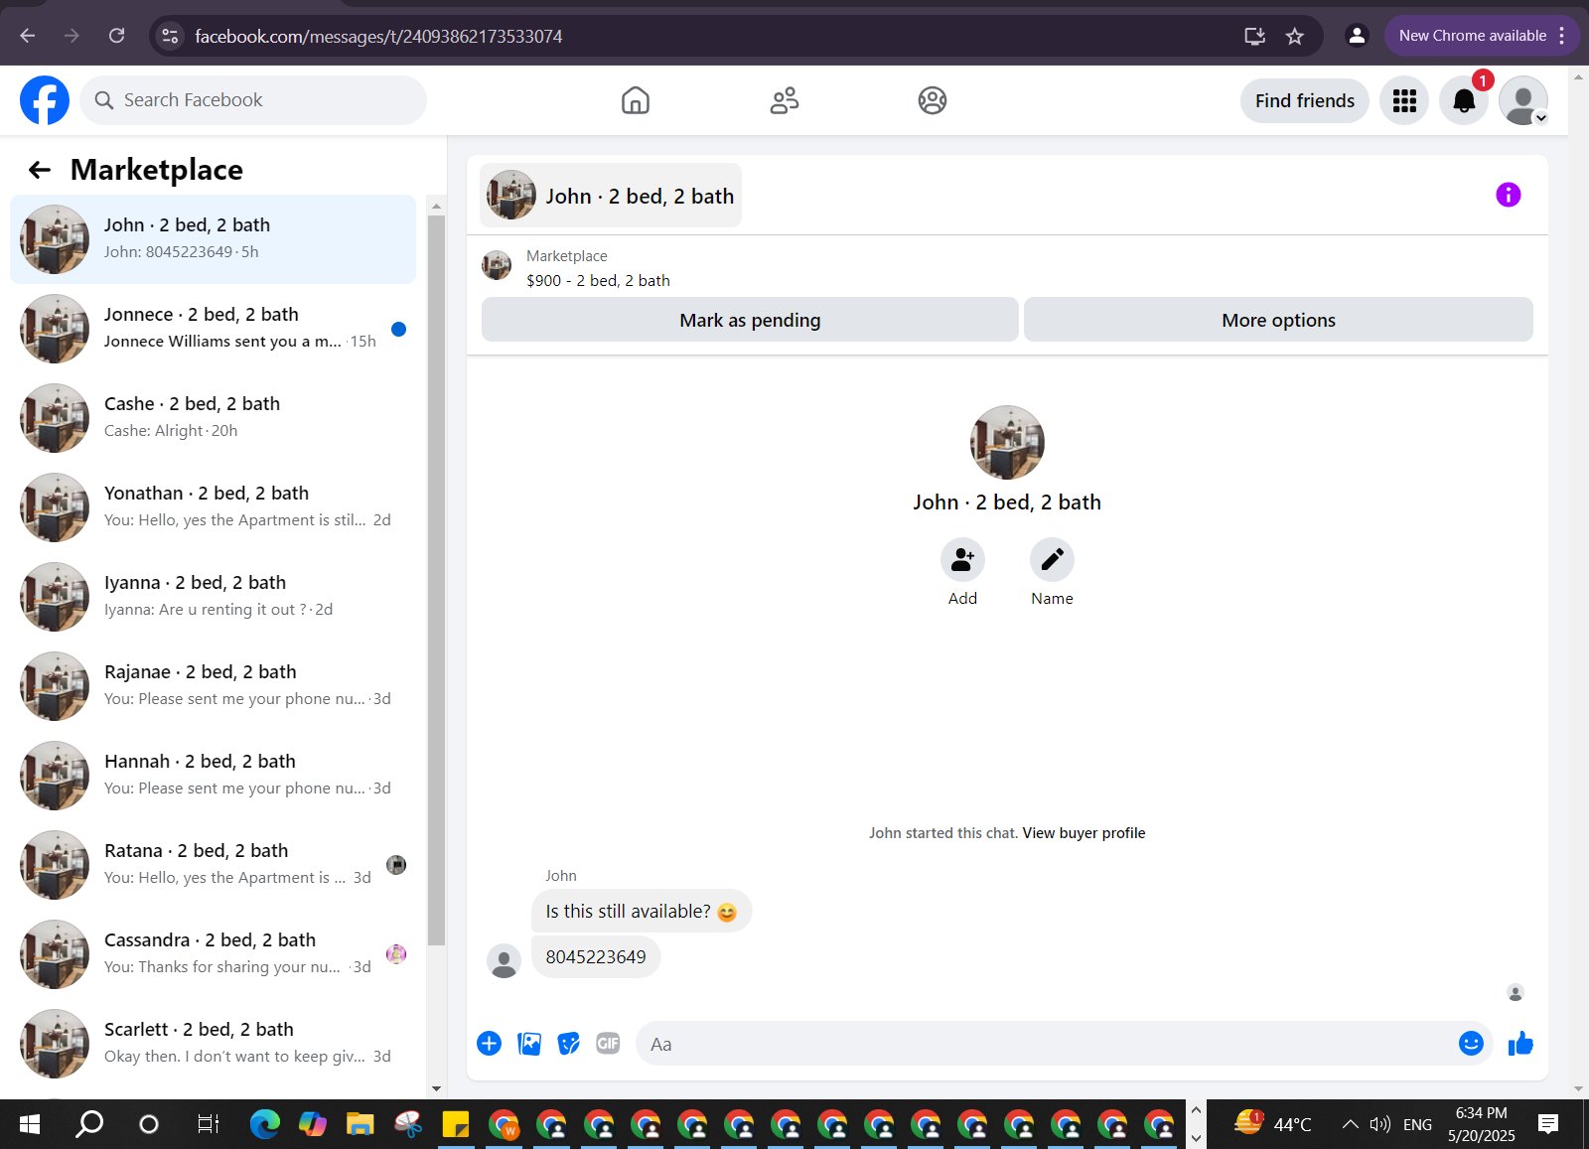Open Microsoft Edge from taskbar
1589x1149 pixels.
[265, 1124]
